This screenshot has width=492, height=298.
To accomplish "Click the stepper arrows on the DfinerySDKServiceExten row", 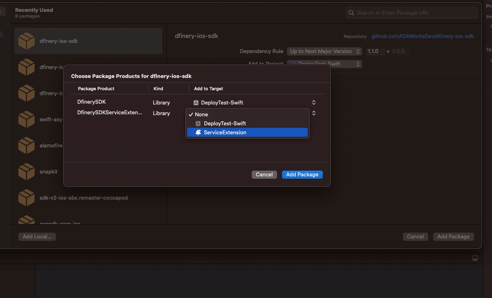I will click(313, 113).
